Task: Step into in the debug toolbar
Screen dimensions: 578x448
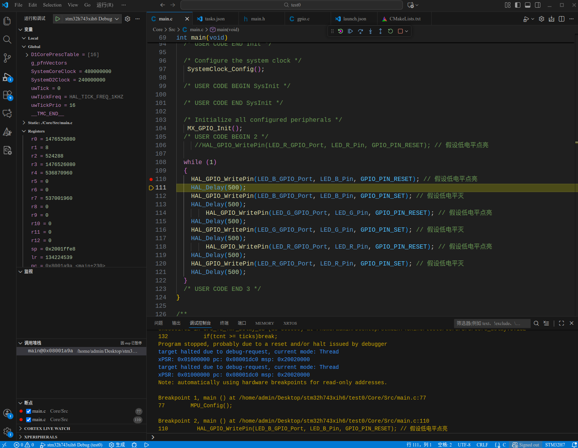Action: point(370,31)
